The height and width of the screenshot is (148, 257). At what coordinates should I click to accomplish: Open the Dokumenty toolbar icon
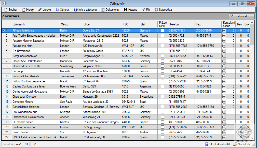click(103, 10)
